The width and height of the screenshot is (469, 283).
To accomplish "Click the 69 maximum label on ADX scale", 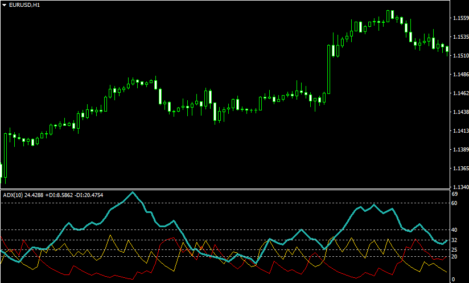I will [x=454, y=195].
